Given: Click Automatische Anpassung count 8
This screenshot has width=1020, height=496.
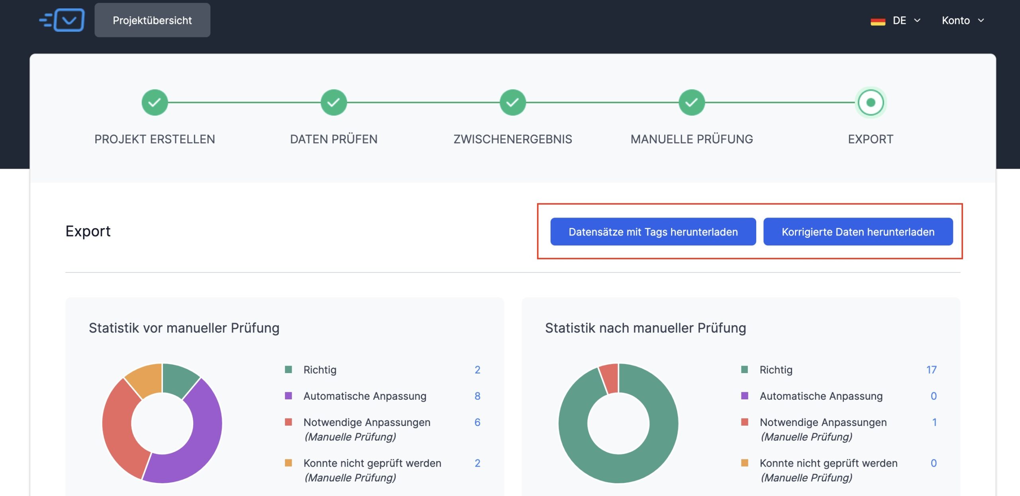Looking at the screenshot, I should 477,396.
